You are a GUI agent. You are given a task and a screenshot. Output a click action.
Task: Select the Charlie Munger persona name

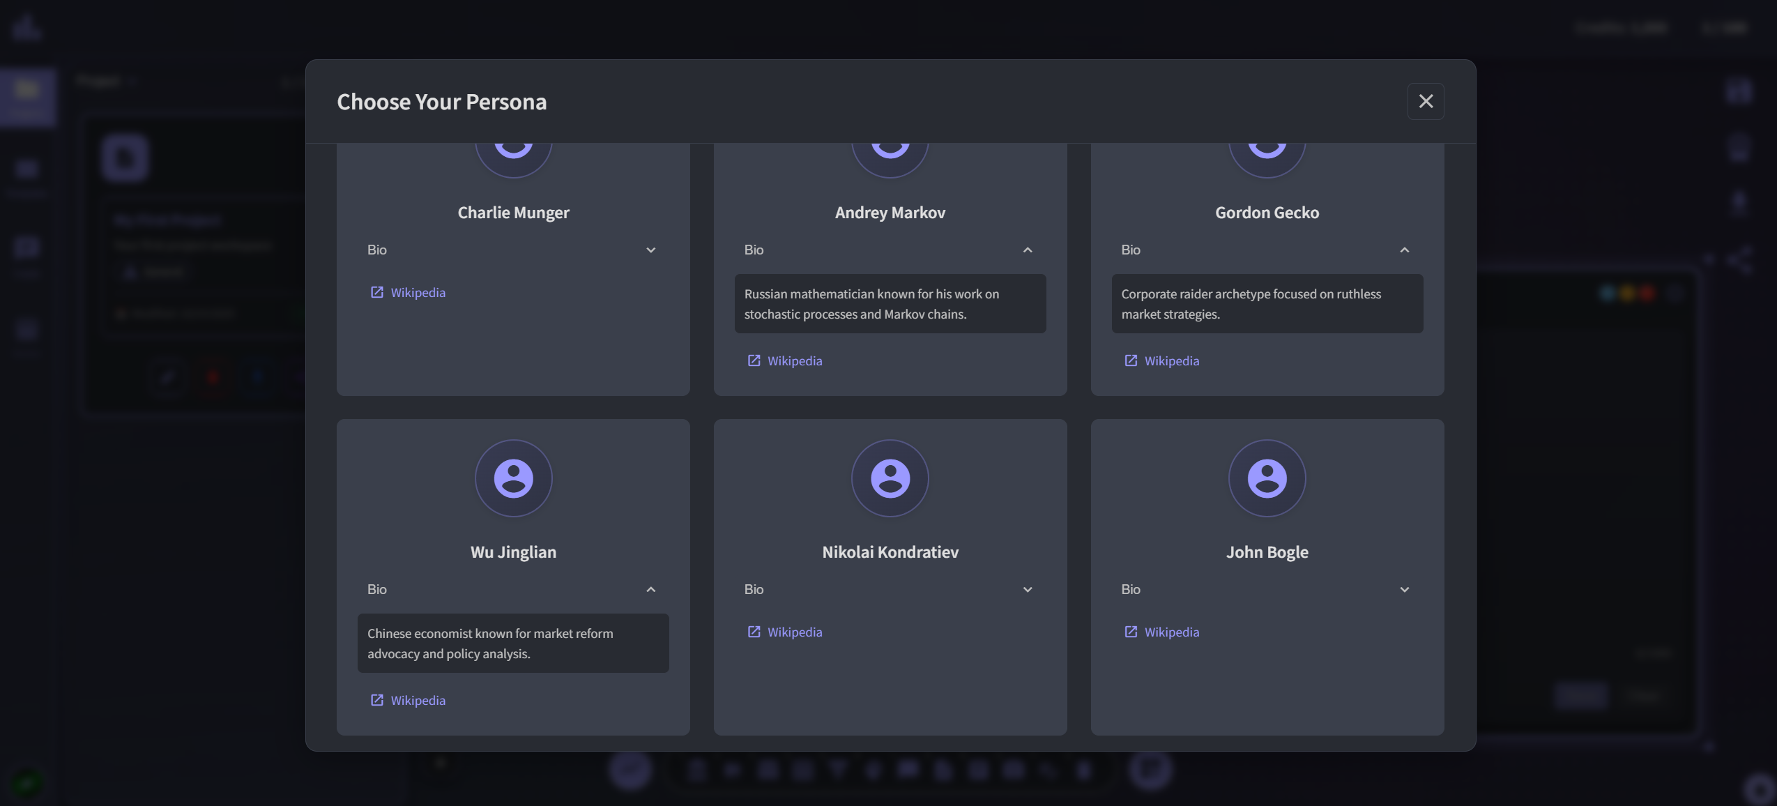coord(513,212)
